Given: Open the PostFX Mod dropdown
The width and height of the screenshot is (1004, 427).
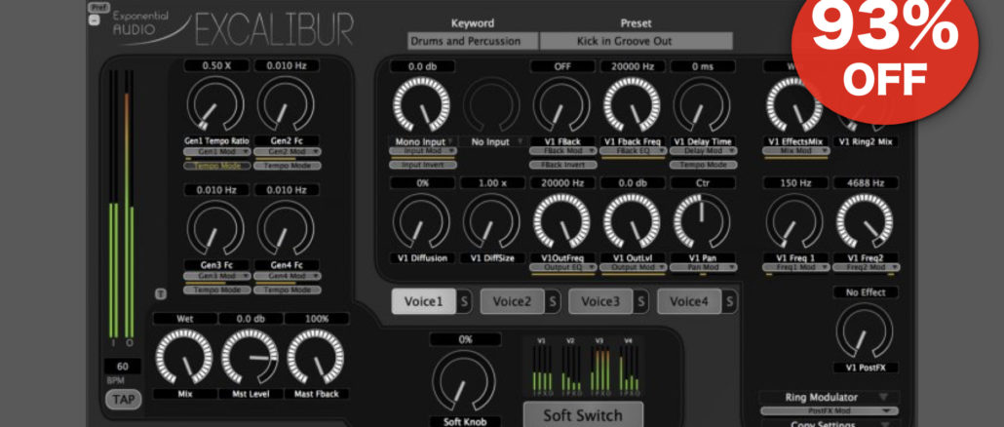Looking at the screenshot, I should (830, 411).
